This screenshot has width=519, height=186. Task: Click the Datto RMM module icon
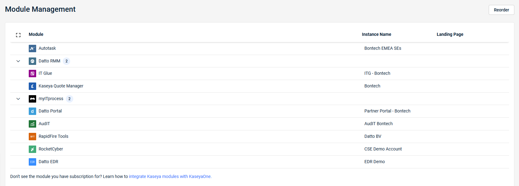point(32,61)
